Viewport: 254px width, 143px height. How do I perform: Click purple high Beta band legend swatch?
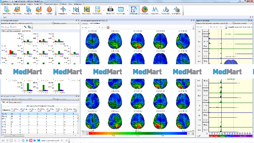(x=243, y=136)
